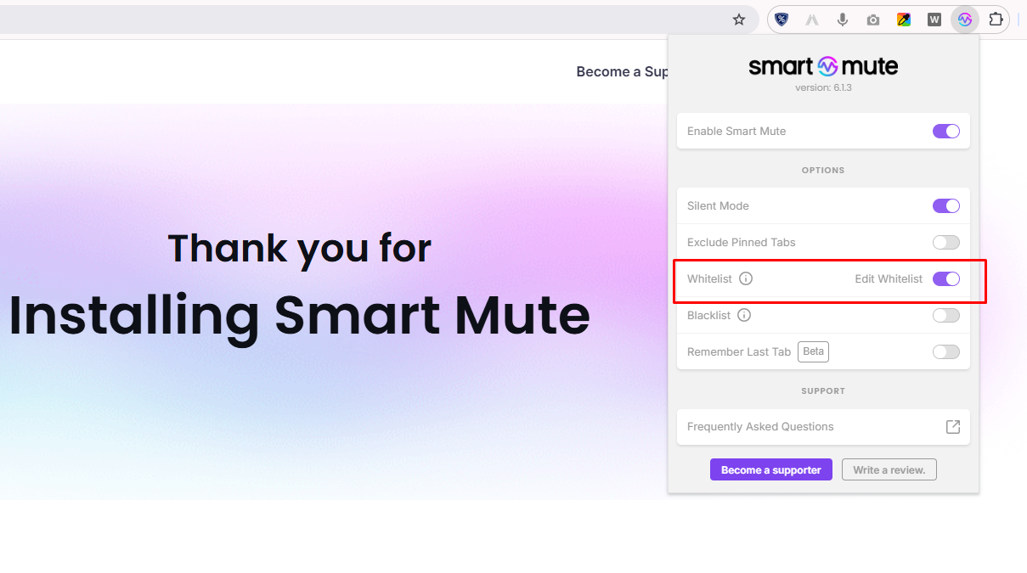Open the rainbow eyedropper color picker extension
Viewport: 1027px width, 573px height.
904,20
